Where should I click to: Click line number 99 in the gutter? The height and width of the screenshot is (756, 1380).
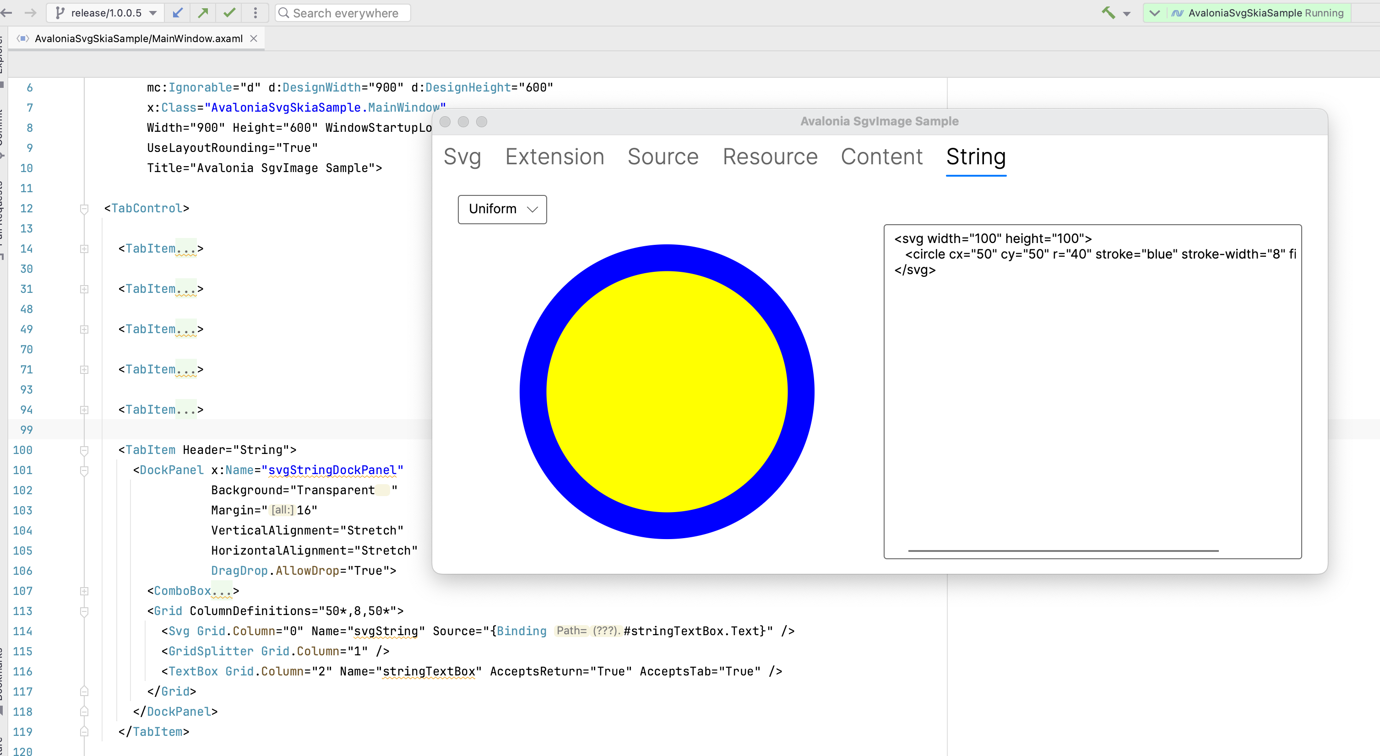point(26,430)
